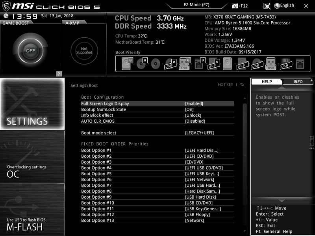Click the A-XMP Not Supported knob
Image resolution: width=315 pixels, height=236 pixels.
[84, 51]
